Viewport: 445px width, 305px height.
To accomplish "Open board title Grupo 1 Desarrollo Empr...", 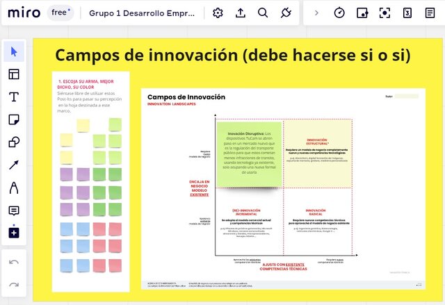I will tap(142, 13).
